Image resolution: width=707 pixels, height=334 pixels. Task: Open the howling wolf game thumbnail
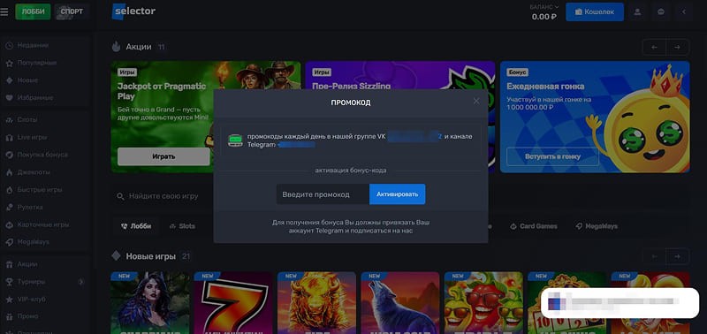(x=400, y=302)
